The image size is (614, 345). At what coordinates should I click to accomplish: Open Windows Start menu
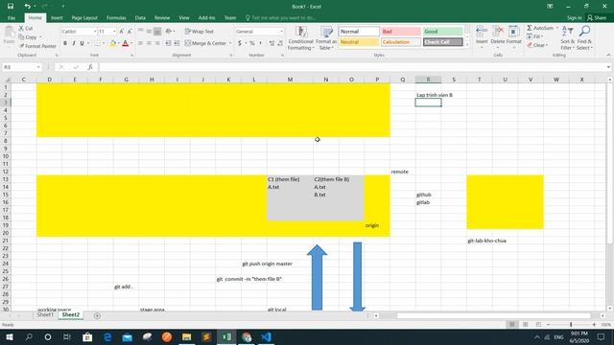[9, 336]
